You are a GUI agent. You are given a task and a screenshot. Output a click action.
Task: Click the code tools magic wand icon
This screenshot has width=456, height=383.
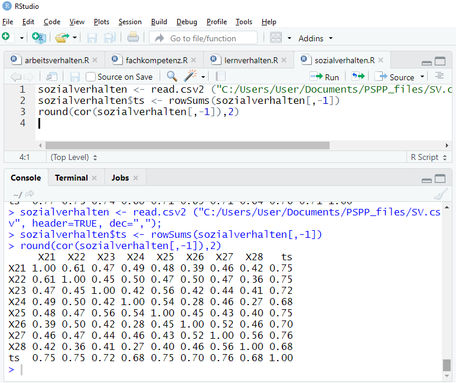pyautogui.click(x=190, y=76)
